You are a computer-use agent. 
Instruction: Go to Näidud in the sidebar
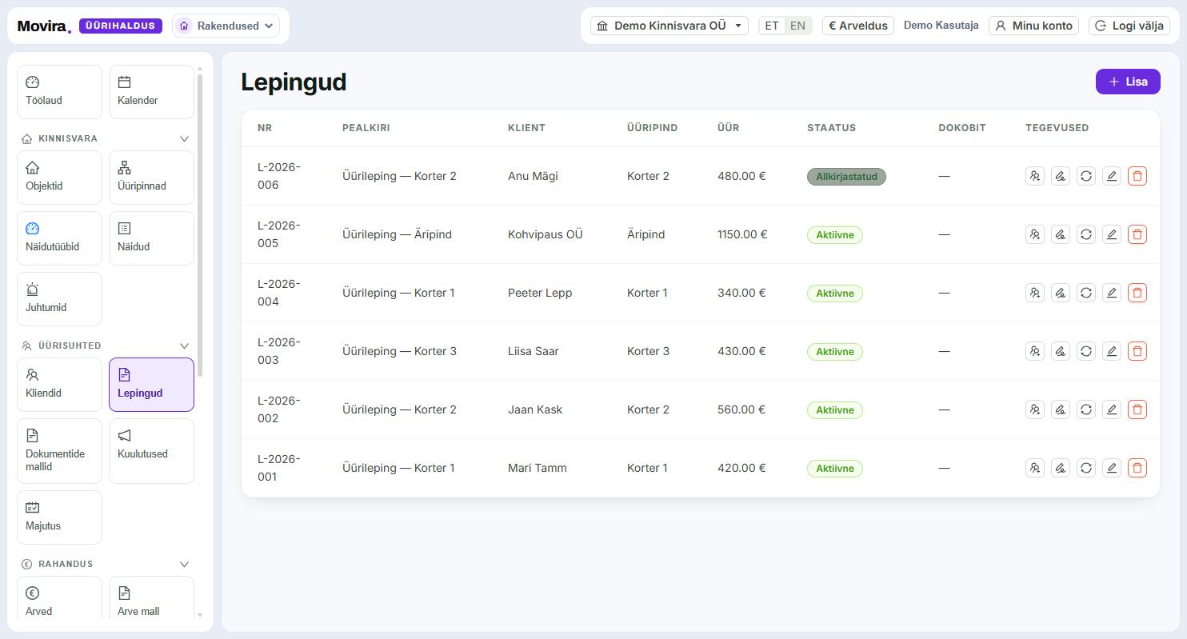151,238
